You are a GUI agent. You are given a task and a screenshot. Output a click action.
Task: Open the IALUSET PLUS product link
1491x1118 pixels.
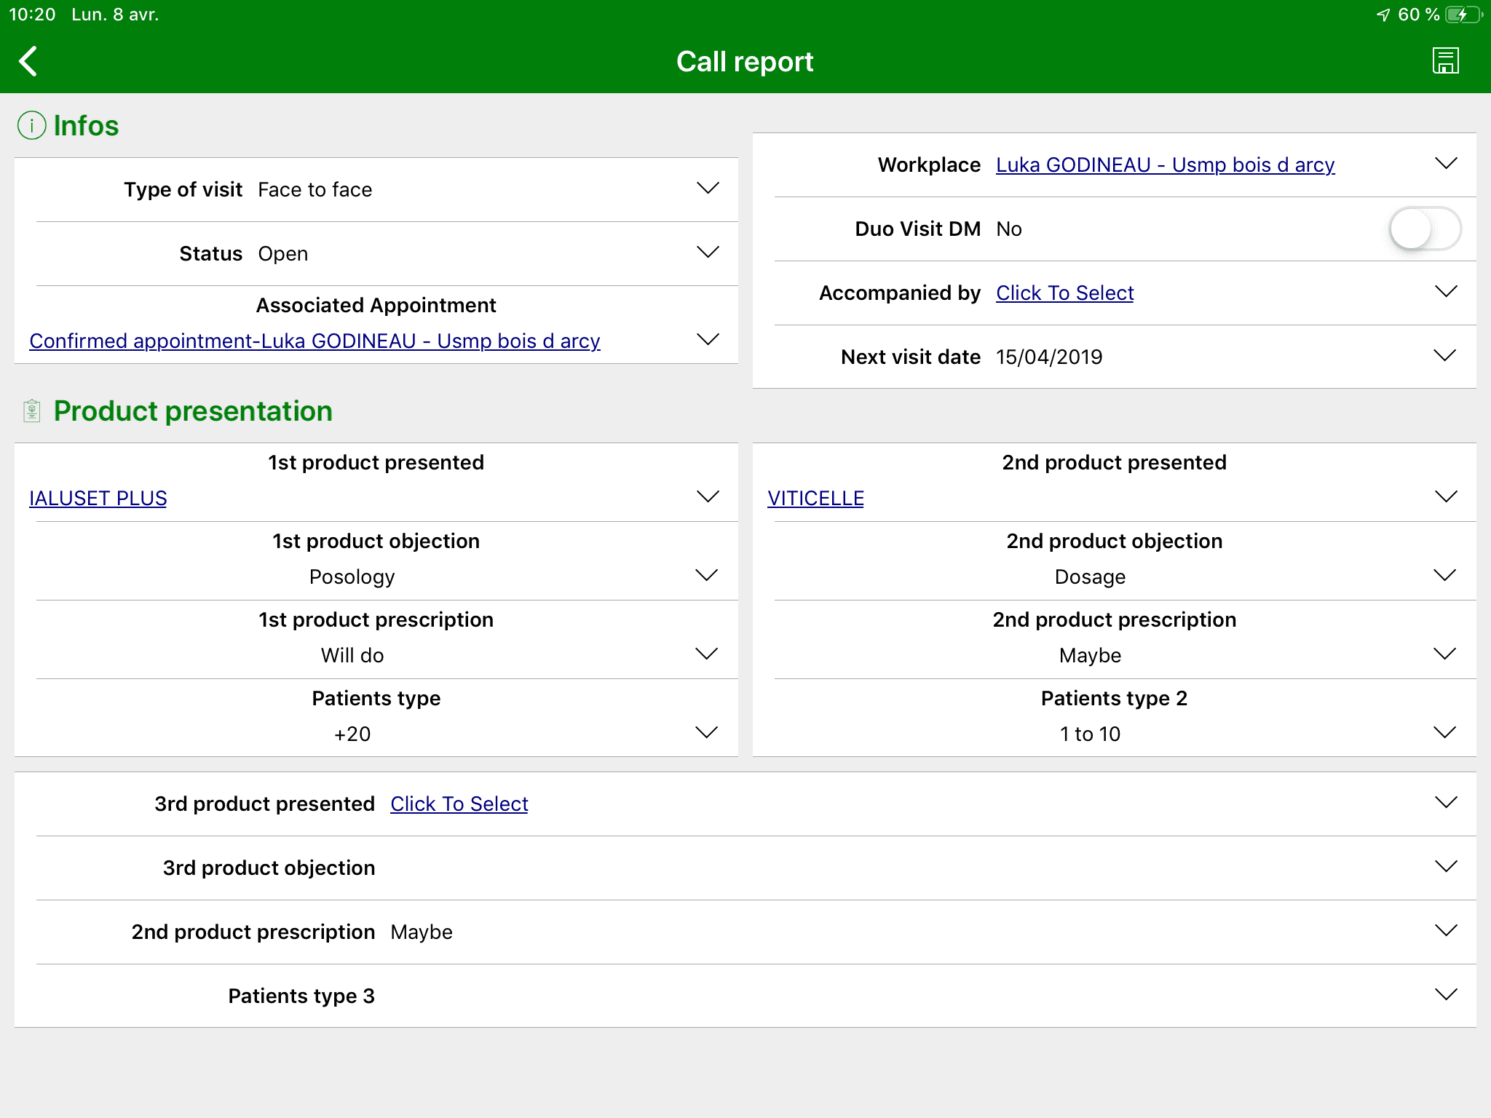(x=98, y=498)
